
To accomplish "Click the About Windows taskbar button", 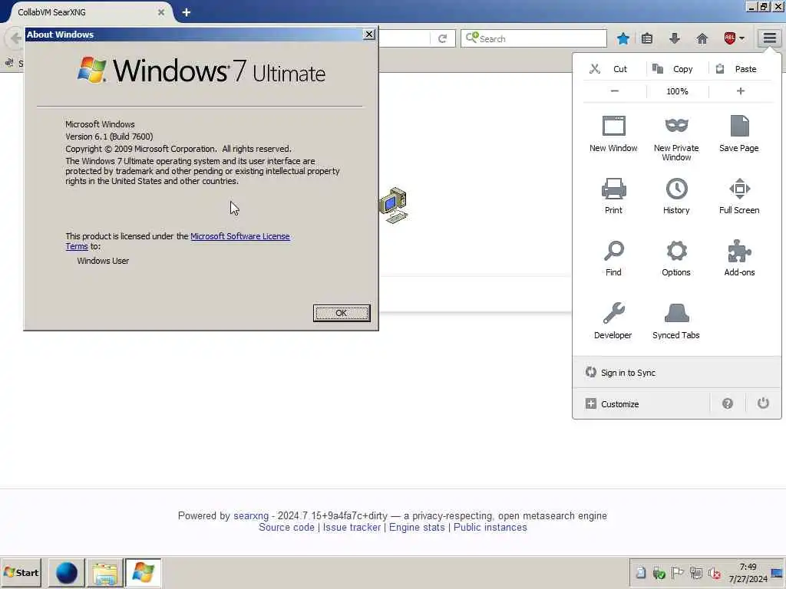I will point(143,573).
